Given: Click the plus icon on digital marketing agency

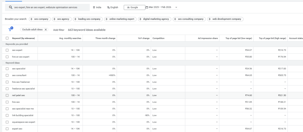Looking at the screenshot, I should [140, 19].
